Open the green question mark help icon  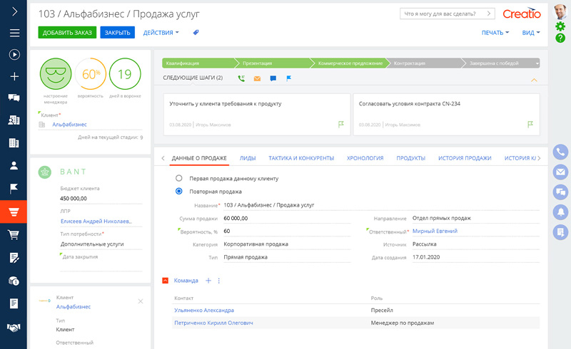click(x=560, y=38)
